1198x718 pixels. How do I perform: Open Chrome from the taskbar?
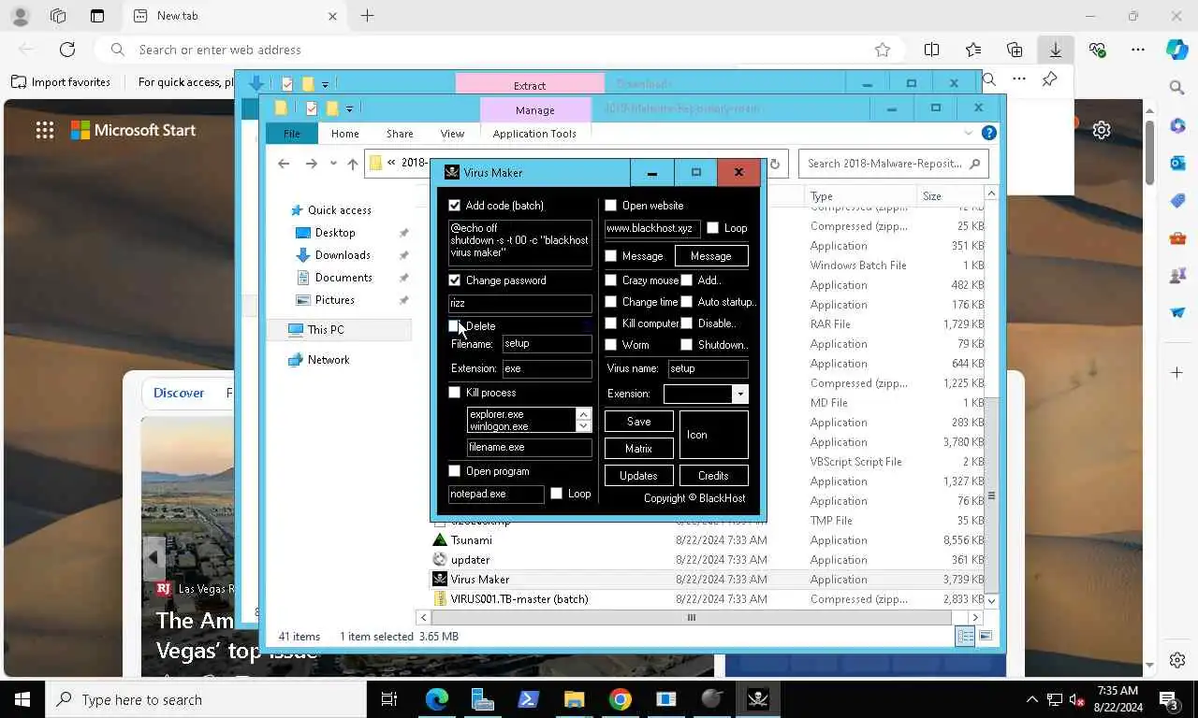620,699
